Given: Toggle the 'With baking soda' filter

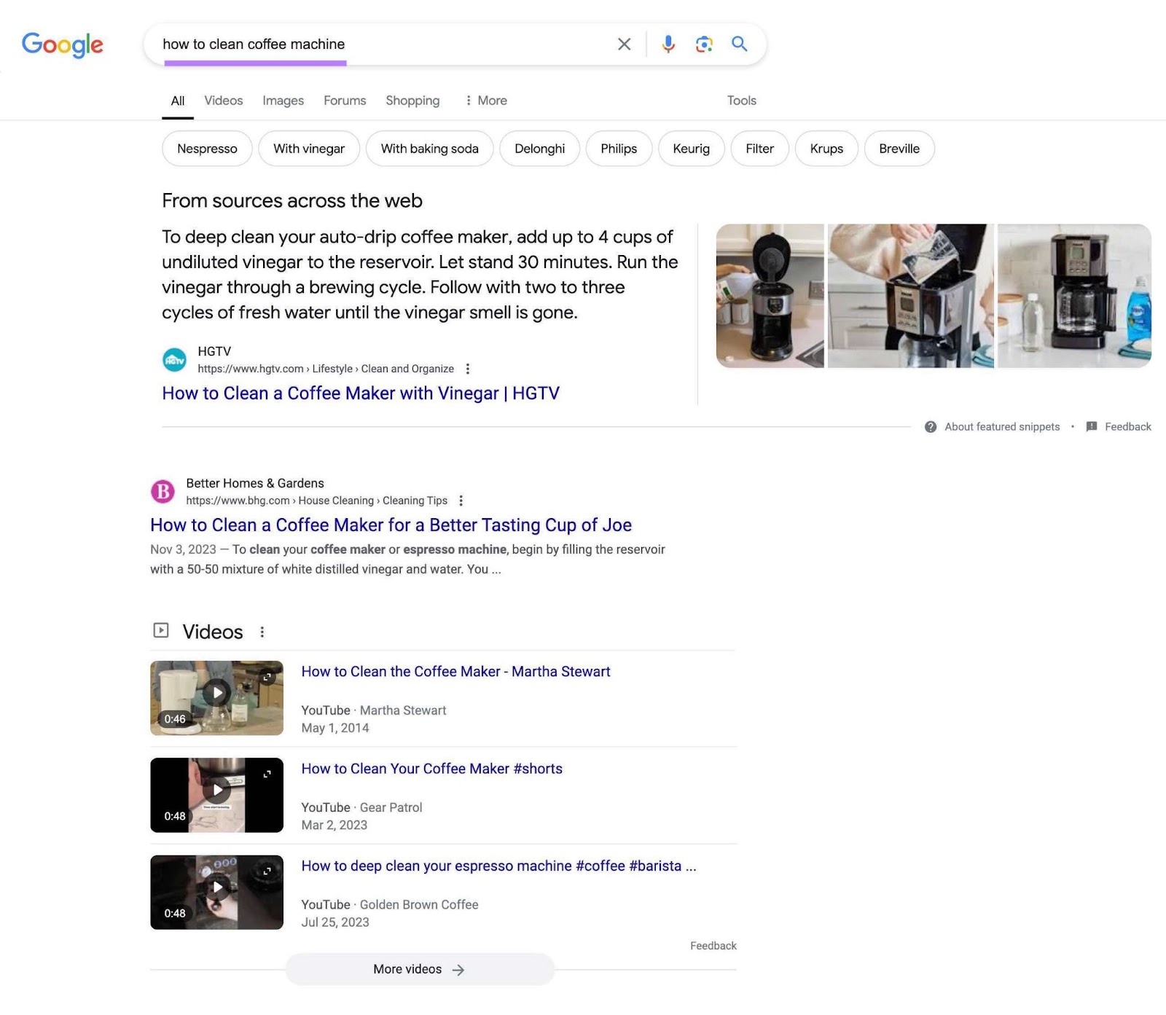Looking at the screenshot, I should coord(429,149).
